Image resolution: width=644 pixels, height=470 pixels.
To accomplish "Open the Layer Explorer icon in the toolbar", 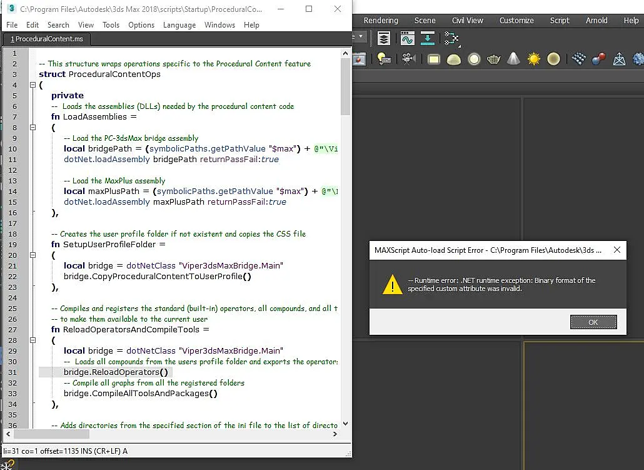I will click(384, 38).
